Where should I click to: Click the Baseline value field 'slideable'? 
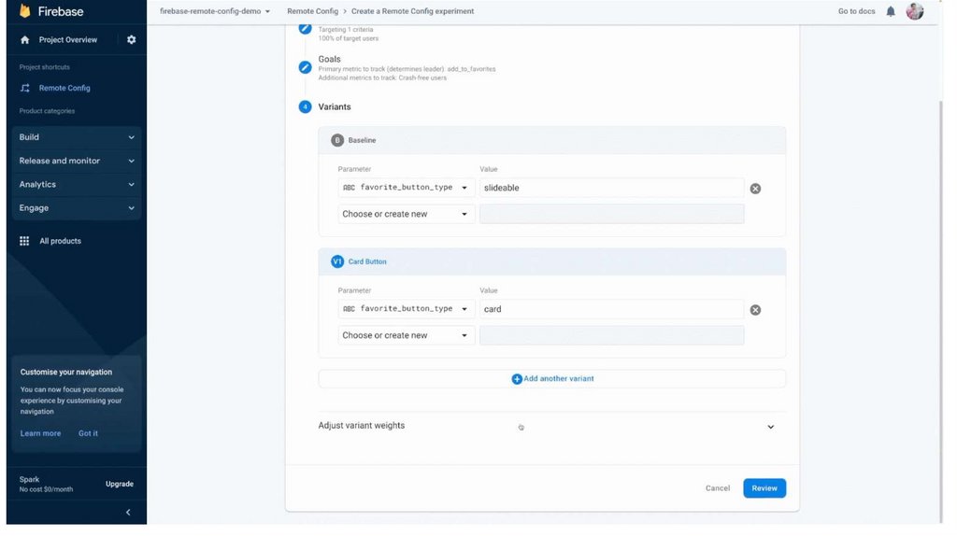point(611,188)
